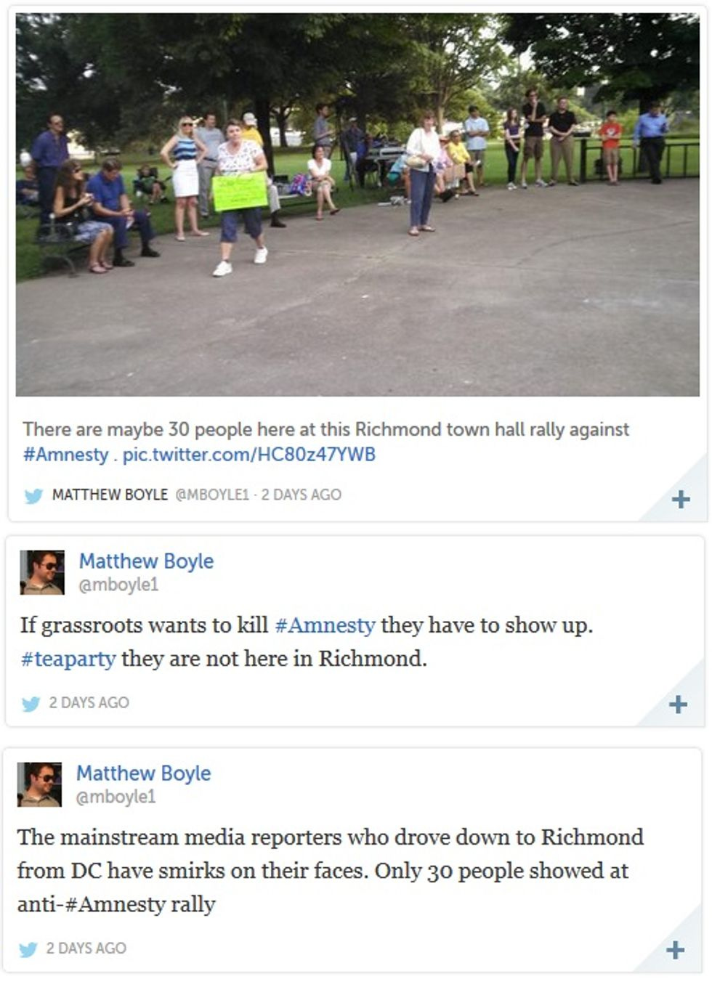The height and width of the screenshot is (987, 712).
Task: Open Matthew Boyle name in the grassroots tweet
Action: coord(146,561)
